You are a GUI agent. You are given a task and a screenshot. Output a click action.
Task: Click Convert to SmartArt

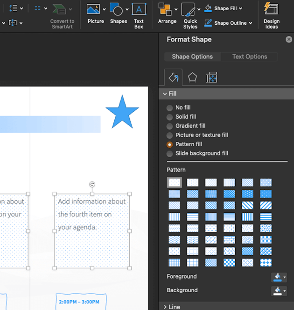pyautogui.click(x=62, y=14)
